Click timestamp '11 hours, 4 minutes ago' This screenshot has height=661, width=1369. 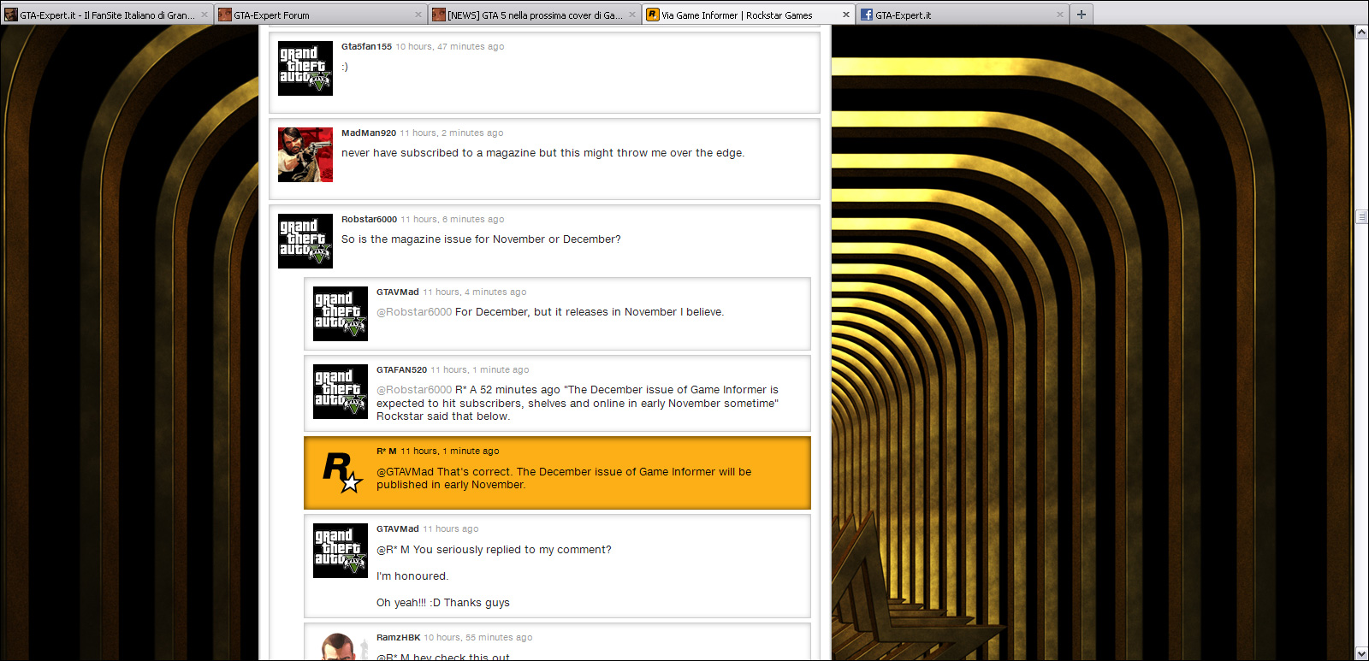pos(474,292)
